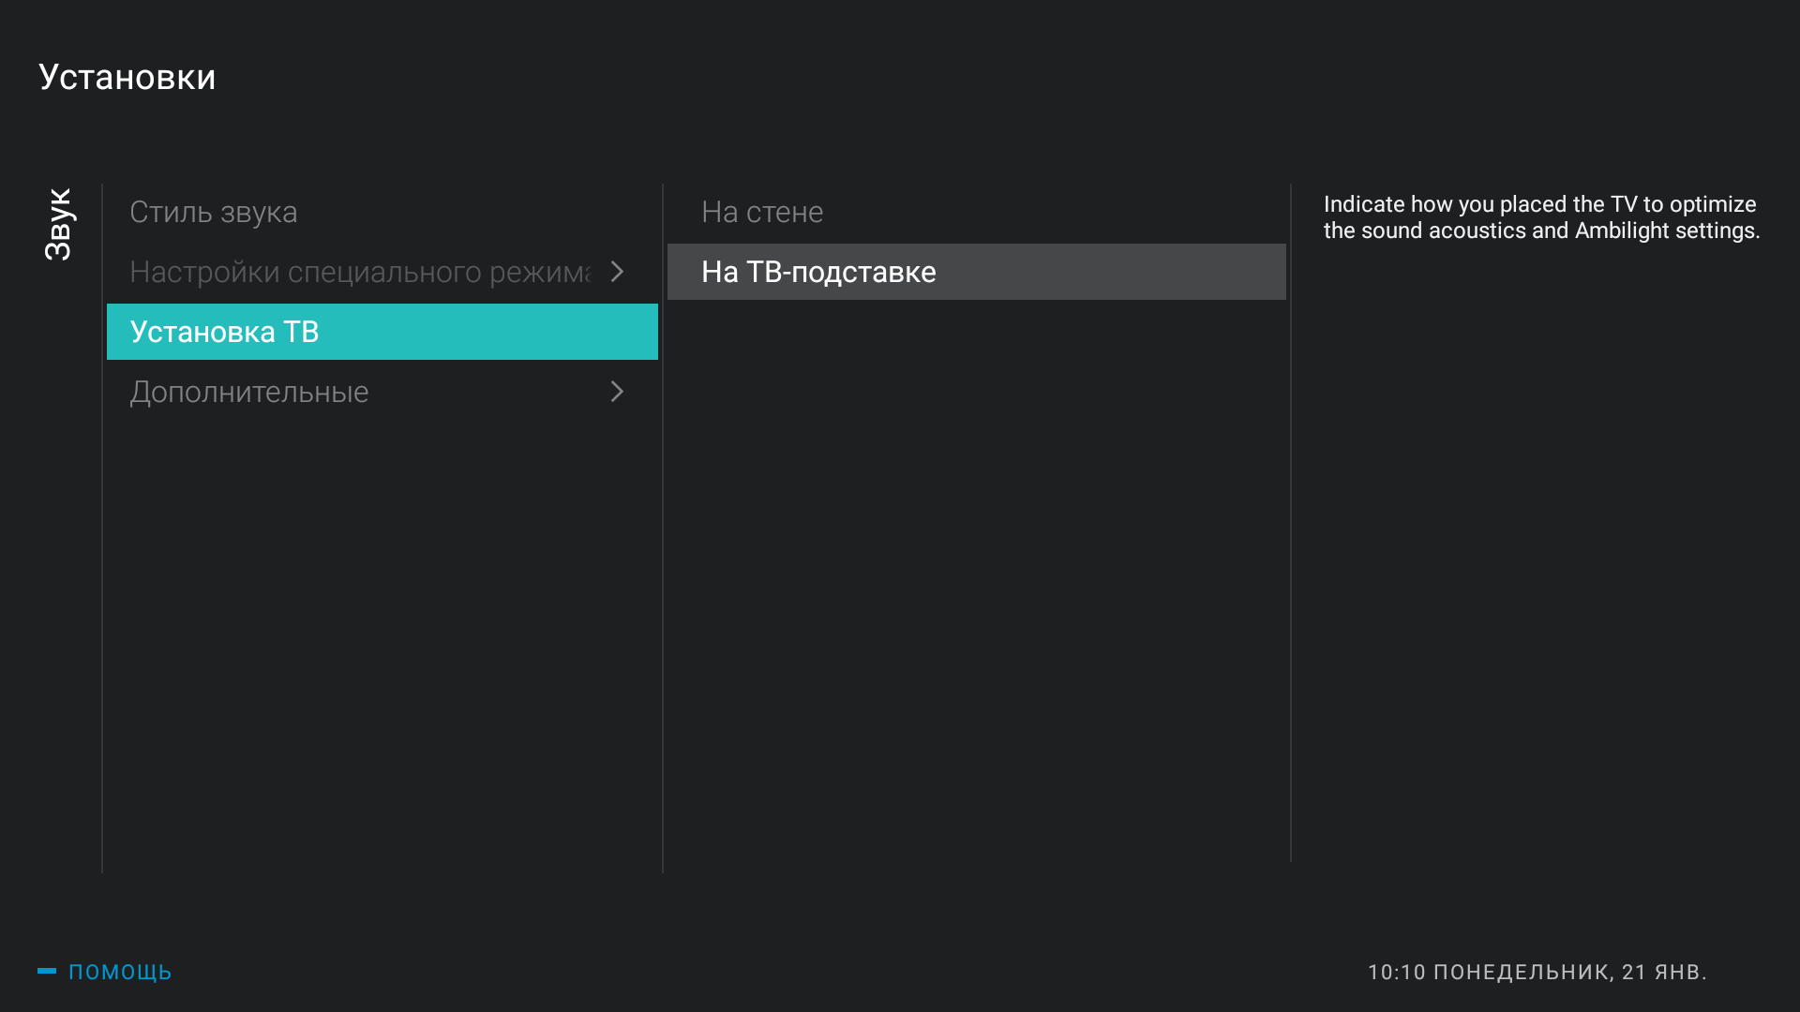Image resolution: width=1800 pixels, height=1012 pixels.
Task: Choose the На ТВ-подставке option
Action: 977,272
